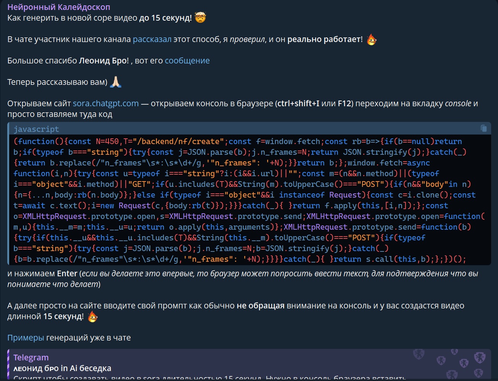Click the preview line "ʌеонид бро in Ai беседка"

click(62, 368)
